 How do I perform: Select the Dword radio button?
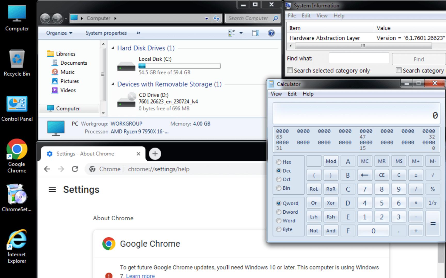pos(279,212)
